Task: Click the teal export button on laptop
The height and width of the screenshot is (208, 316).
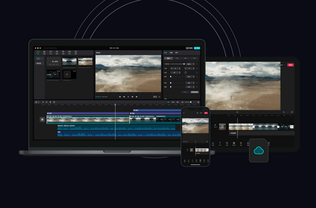Action: 197,48
